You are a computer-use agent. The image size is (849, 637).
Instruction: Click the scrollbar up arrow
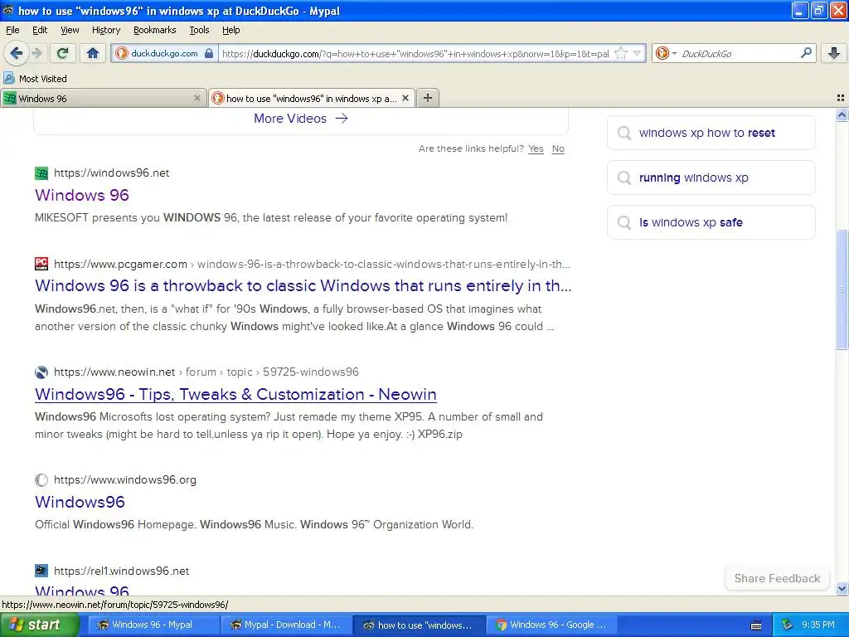[842, 114]
